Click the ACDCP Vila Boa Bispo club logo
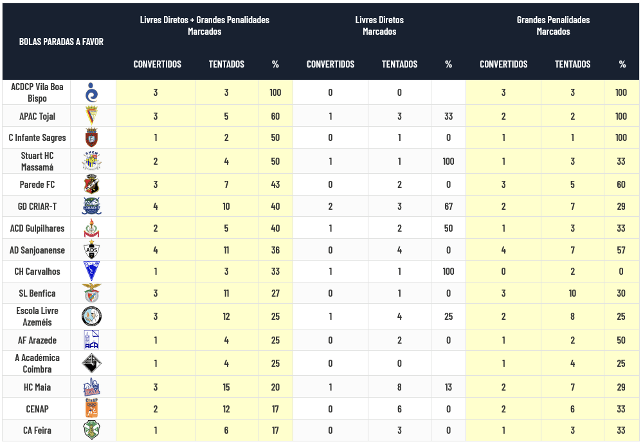The image size is (643, 444). (x=92, y=93)
